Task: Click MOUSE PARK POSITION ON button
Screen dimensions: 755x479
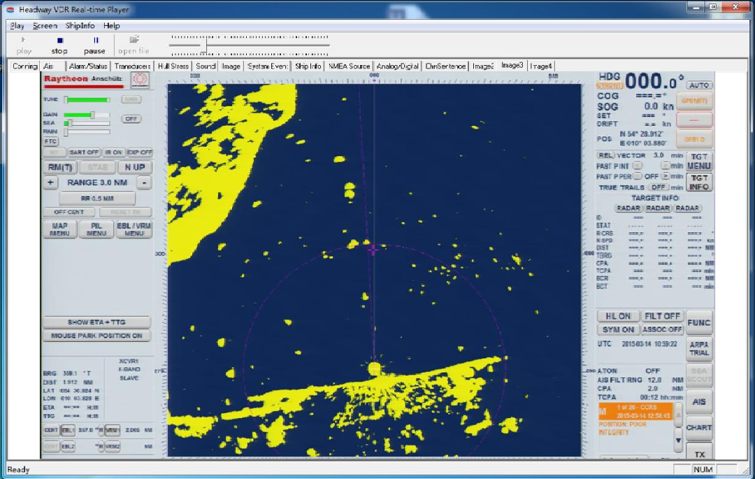Action: pyautogui.click(x=96, y=336)
